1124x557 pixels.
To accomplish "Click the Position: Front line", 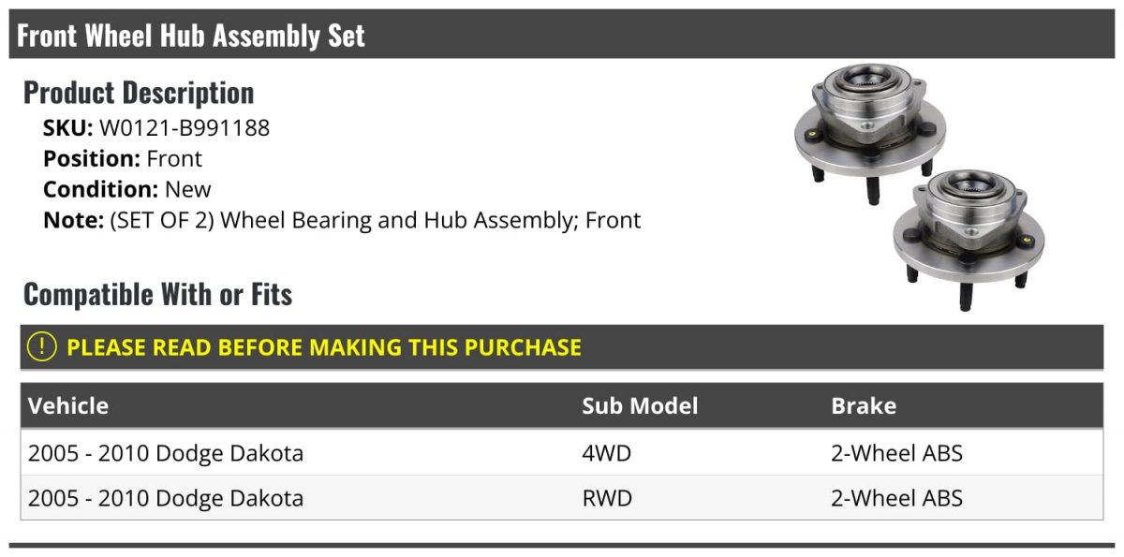I will click(x=123, y=159).
